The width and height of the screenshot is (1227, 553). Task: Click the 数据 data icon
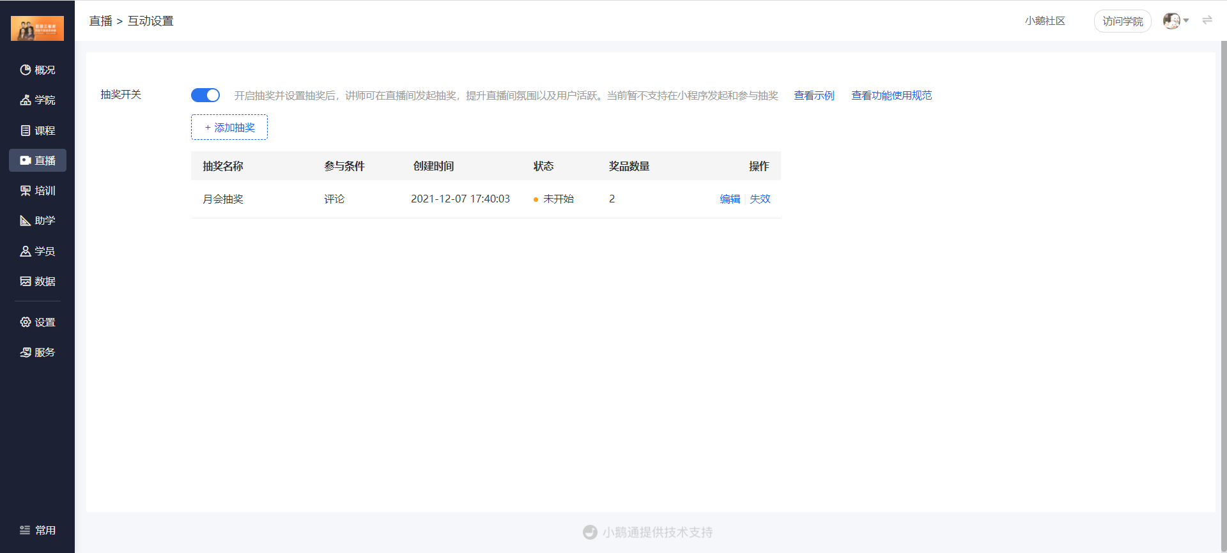(26, 281)
